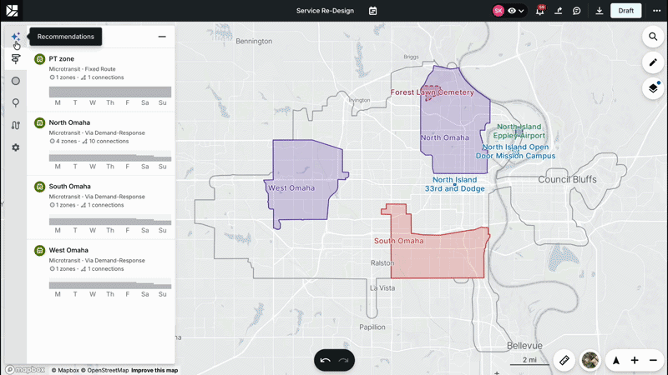
Task: Click the Service Re-Design title
Action: click(x=325, y=11)
